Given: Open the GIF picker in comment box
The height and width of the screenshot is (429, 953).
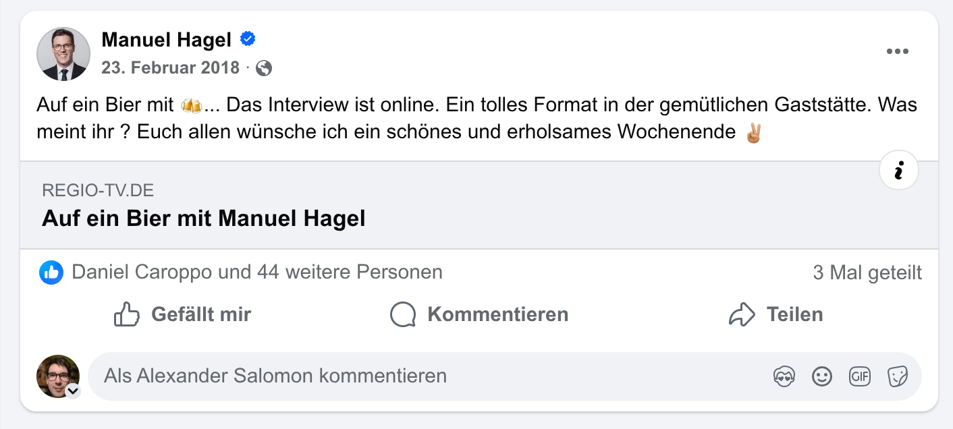Looking at the screenshot, I should point(860,376).
